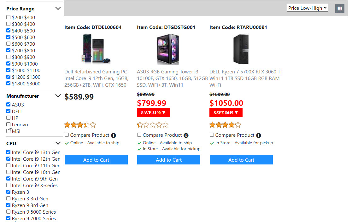Click the SAVE $649 badge

click(x=226, y=112)
